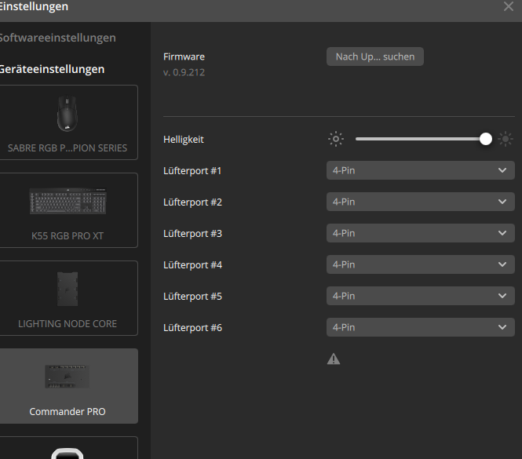
Task: Open the Lüfterport #3 dropdown
Action: 421,233
